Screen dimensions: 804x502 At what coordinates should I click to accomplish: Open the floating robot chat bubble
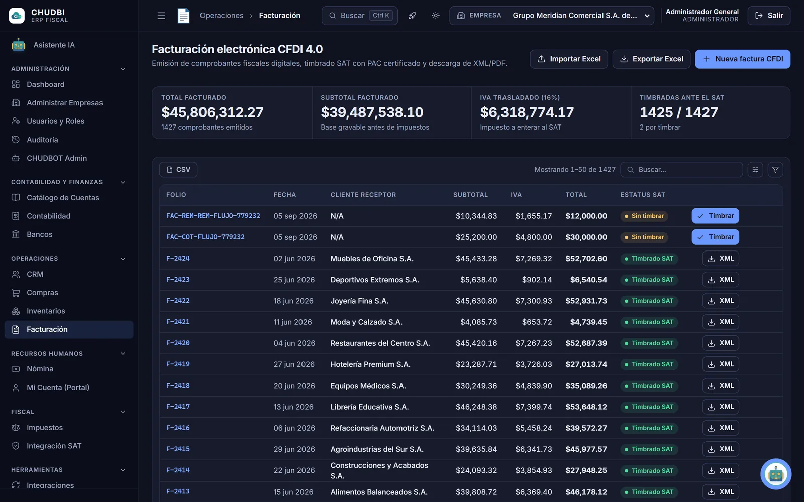(776, 474)
